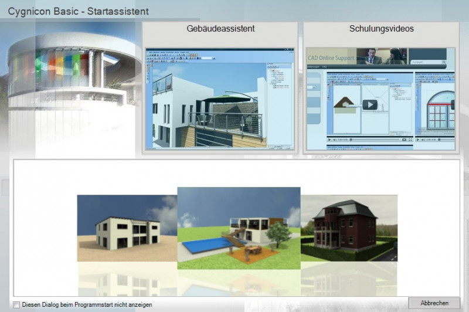469x312 pixels.
Task: Select the center house with pool example
Action: pos(239,228)
